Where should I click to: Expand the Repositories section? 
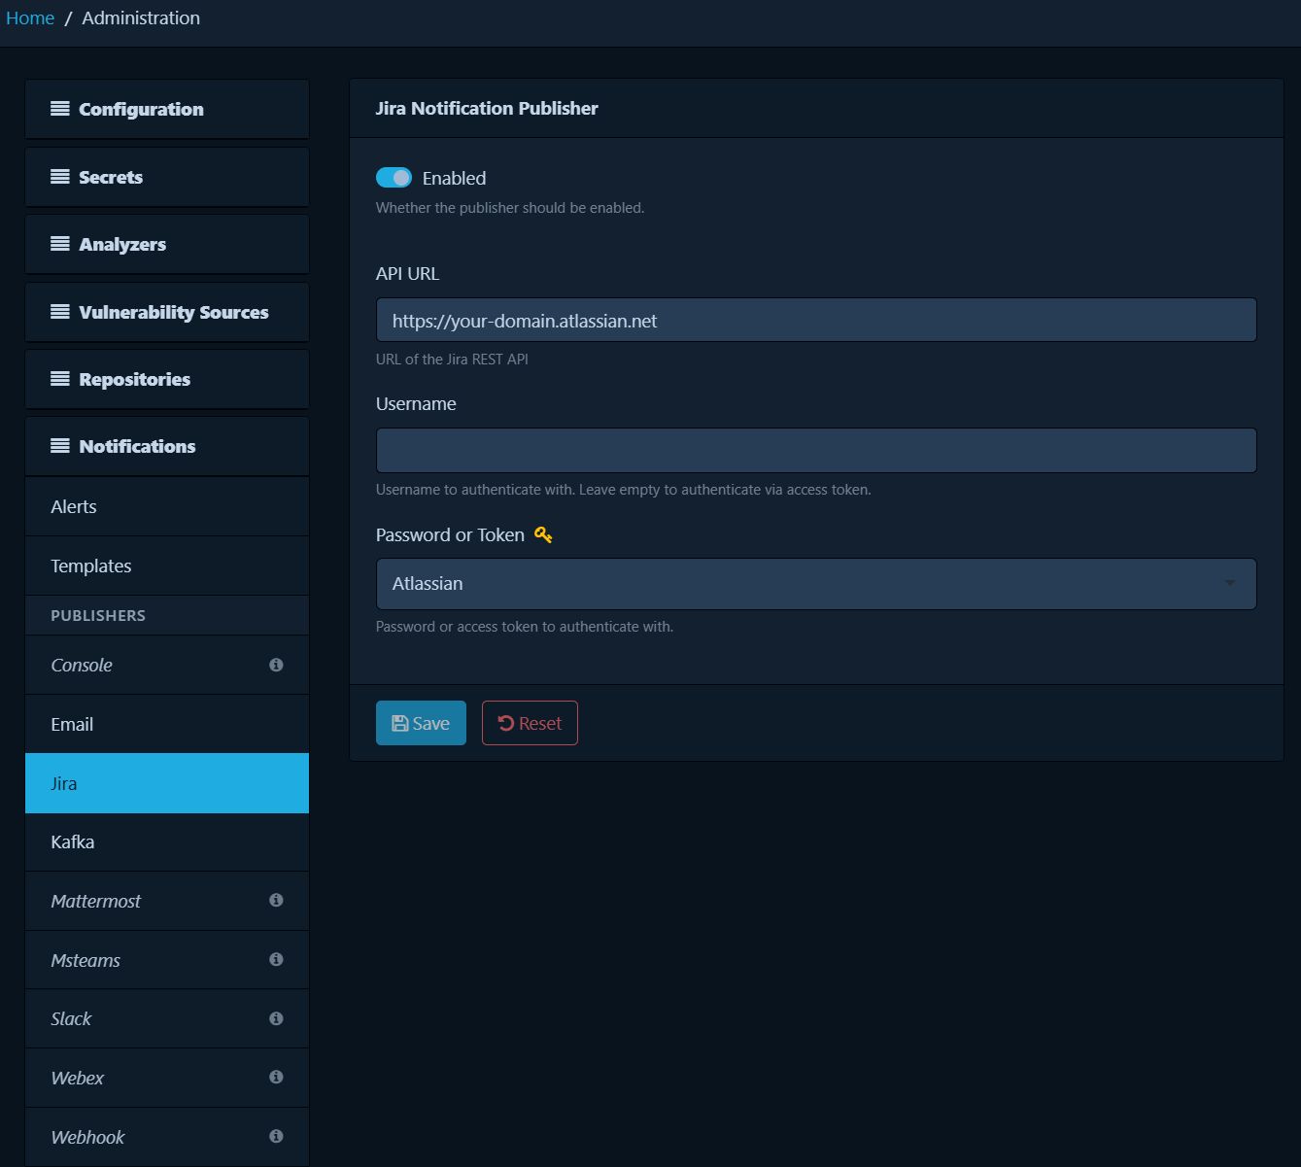click(x=167, y=379)
